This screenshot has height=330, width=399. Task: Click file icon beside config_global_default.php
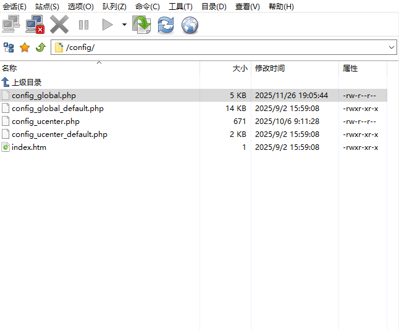click(x=6, y=108)
